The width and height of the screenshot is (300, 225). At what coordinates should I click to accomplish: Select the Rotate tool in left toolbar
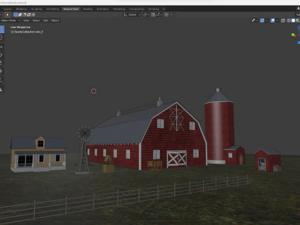pos(1,55)
